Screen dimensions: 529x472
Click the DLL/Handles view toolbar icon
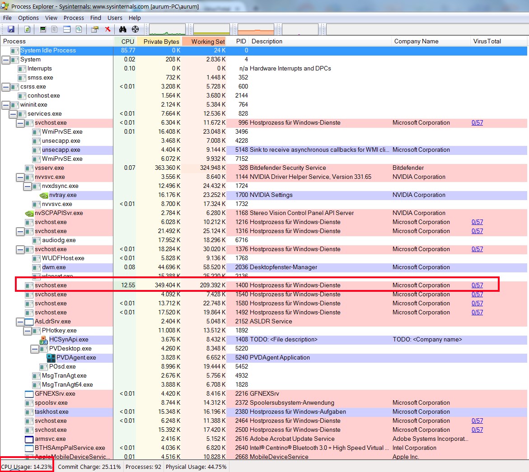(x=79, y=29)
